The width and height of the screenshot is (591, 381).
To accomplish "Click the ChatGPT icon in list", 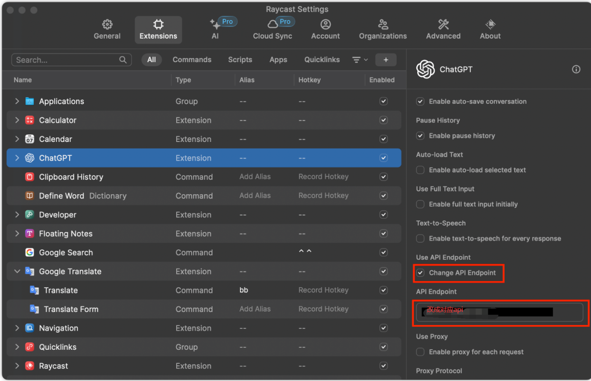I will tap(30, 158).
